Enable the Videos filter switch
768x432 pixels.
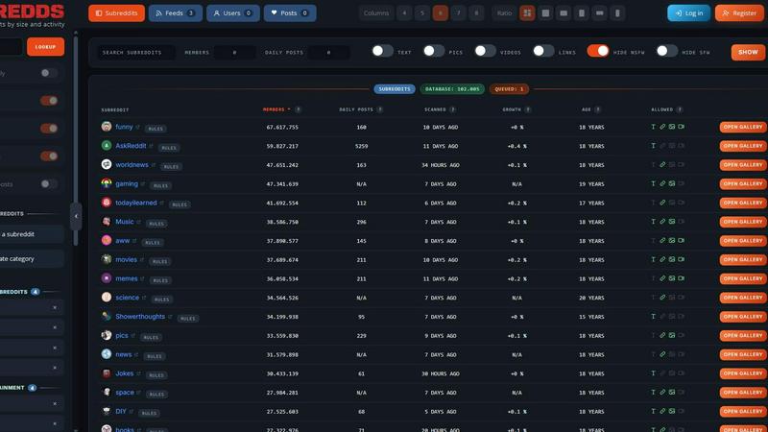[485, 51]
